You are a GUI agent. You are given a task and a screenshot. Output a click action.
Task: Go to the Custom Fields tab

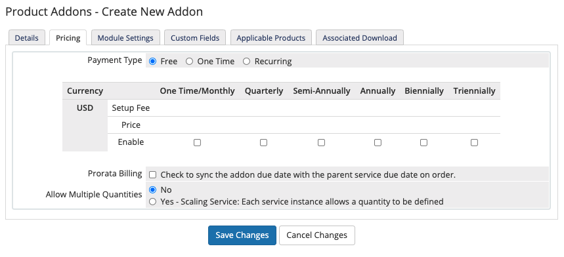[195, 37]
